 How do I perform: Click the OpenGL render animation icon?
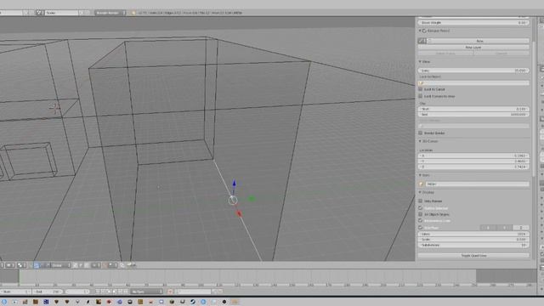point(134,265)
